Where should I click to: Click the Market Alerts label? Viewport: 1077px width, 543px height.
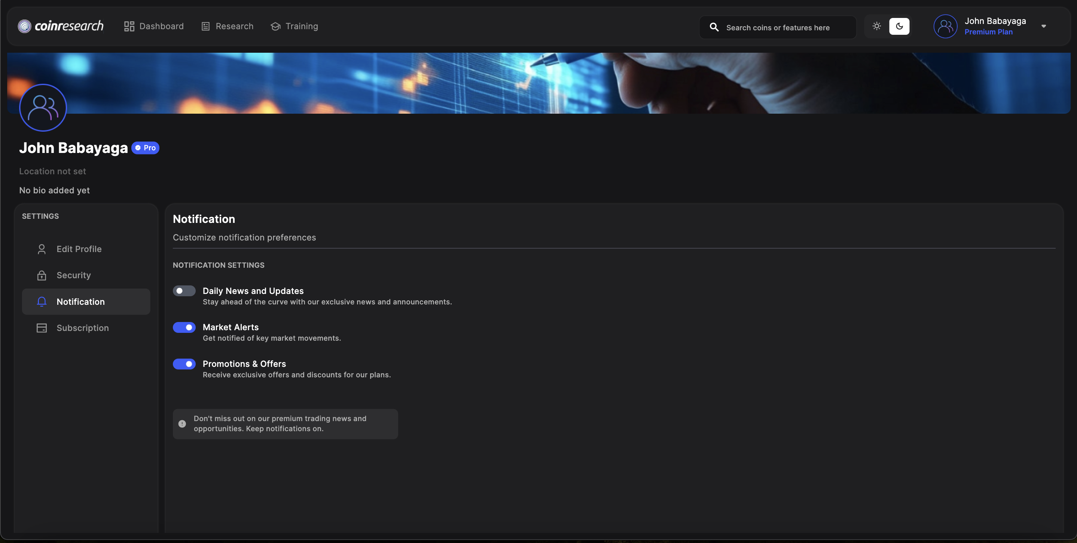pos(231,327)
